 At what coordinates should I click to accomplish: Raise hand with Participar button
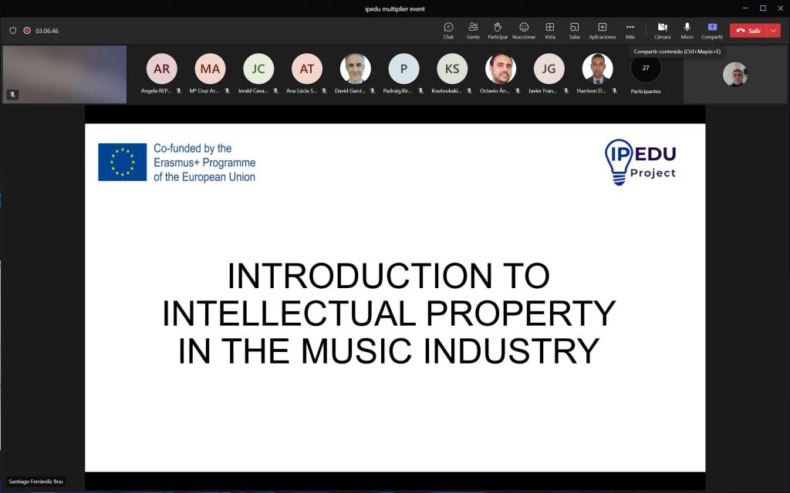(x=498, y=30)
